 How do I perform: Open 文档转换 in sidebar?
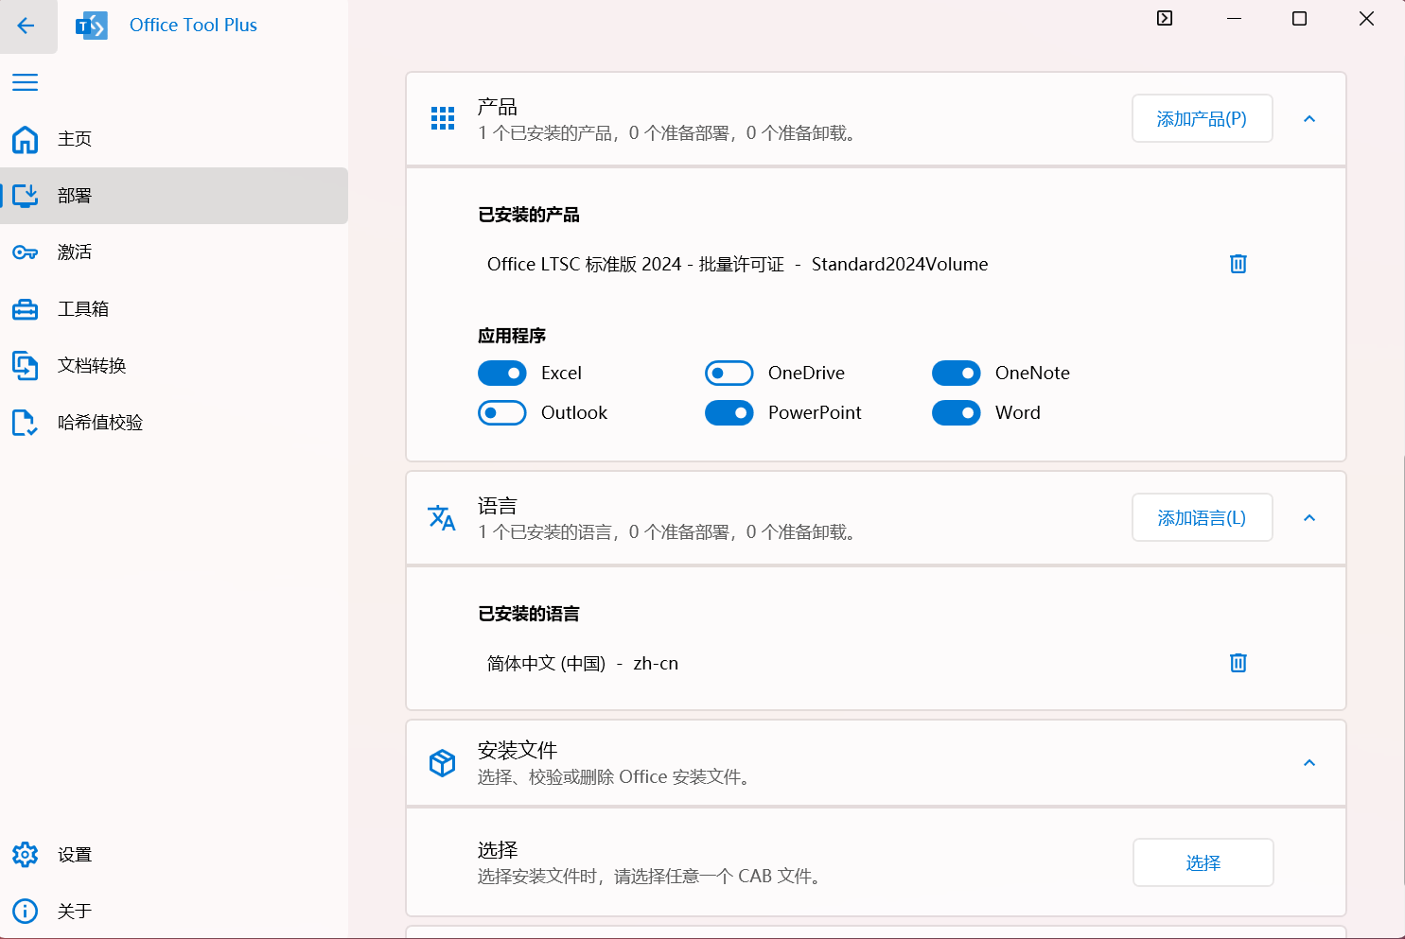coord(174,366)
